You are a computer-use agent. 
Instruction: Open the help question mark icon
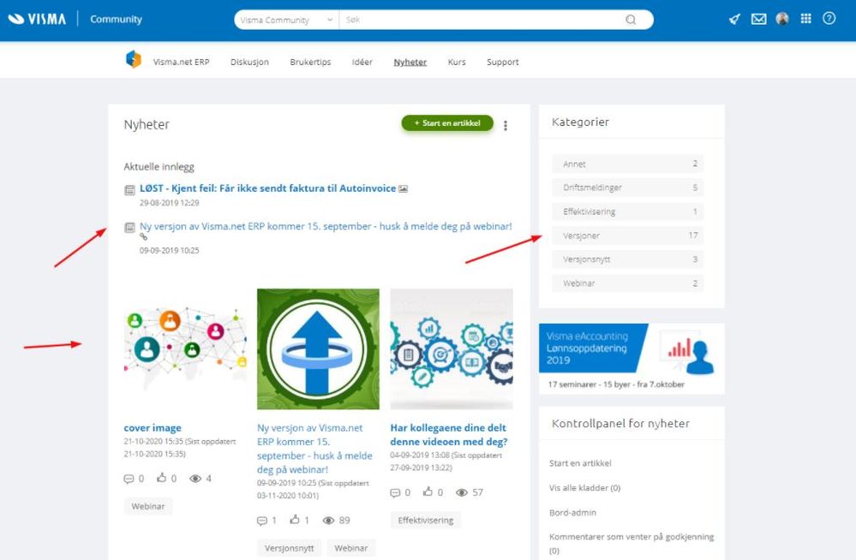829,19
